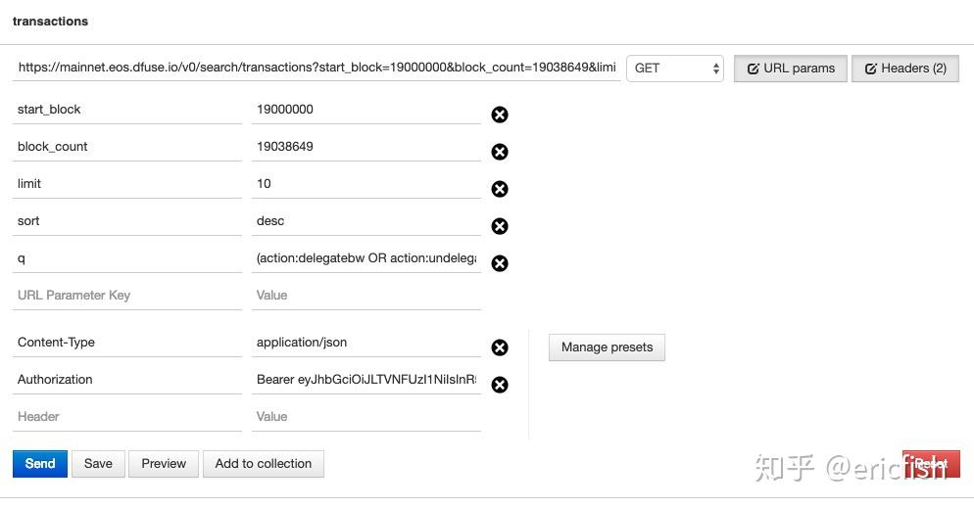
Task: Remove the q query parameter row
Action: [500, 263]
